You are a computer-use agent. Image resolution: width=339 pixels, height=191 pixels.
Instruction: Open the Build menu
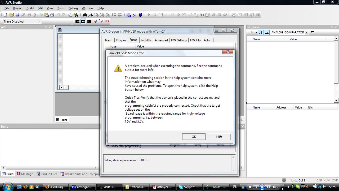point(30,8)
